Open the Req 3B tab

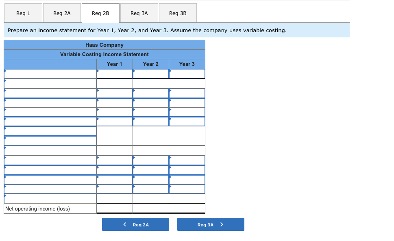[x=178, y=13]
